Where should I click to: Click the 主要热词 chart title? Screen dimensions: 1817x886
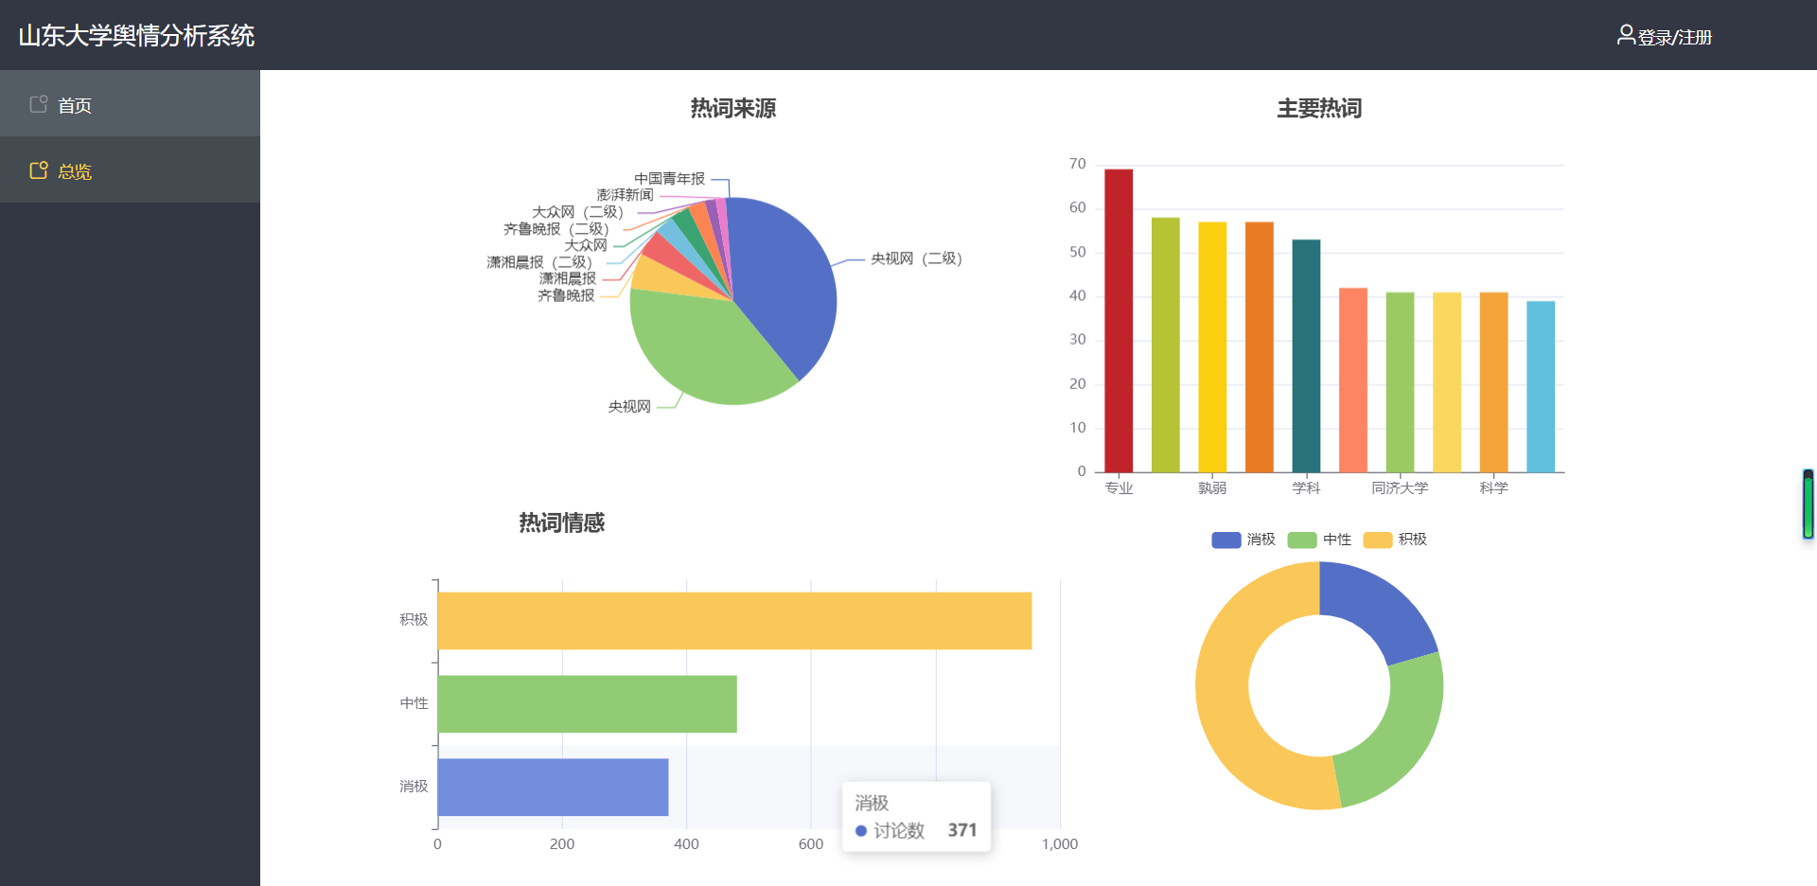coord(1319,109)
